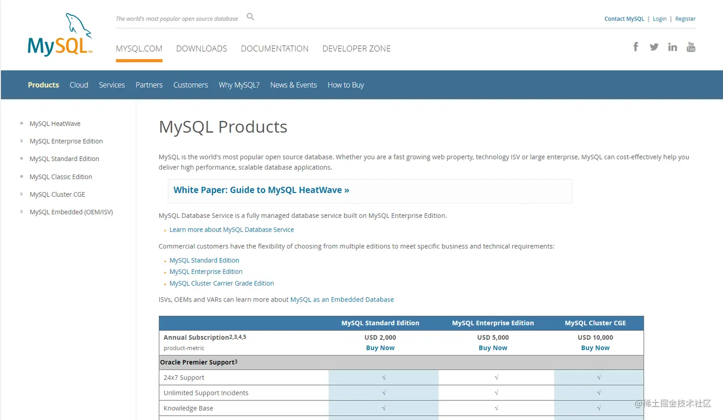Open MySQL as an Embedded Database link
The width and height of the screenshot is (723, 420).
(342, 299)
